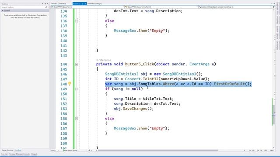Pin the active Form4.cs tab
The height and width of the screenshot is (157, 280).
(83, 3)
